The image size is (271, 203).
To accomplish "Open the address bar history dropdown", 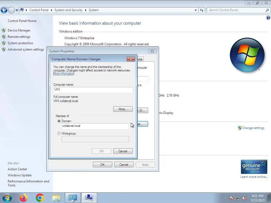I will click(x=196, y=10).
